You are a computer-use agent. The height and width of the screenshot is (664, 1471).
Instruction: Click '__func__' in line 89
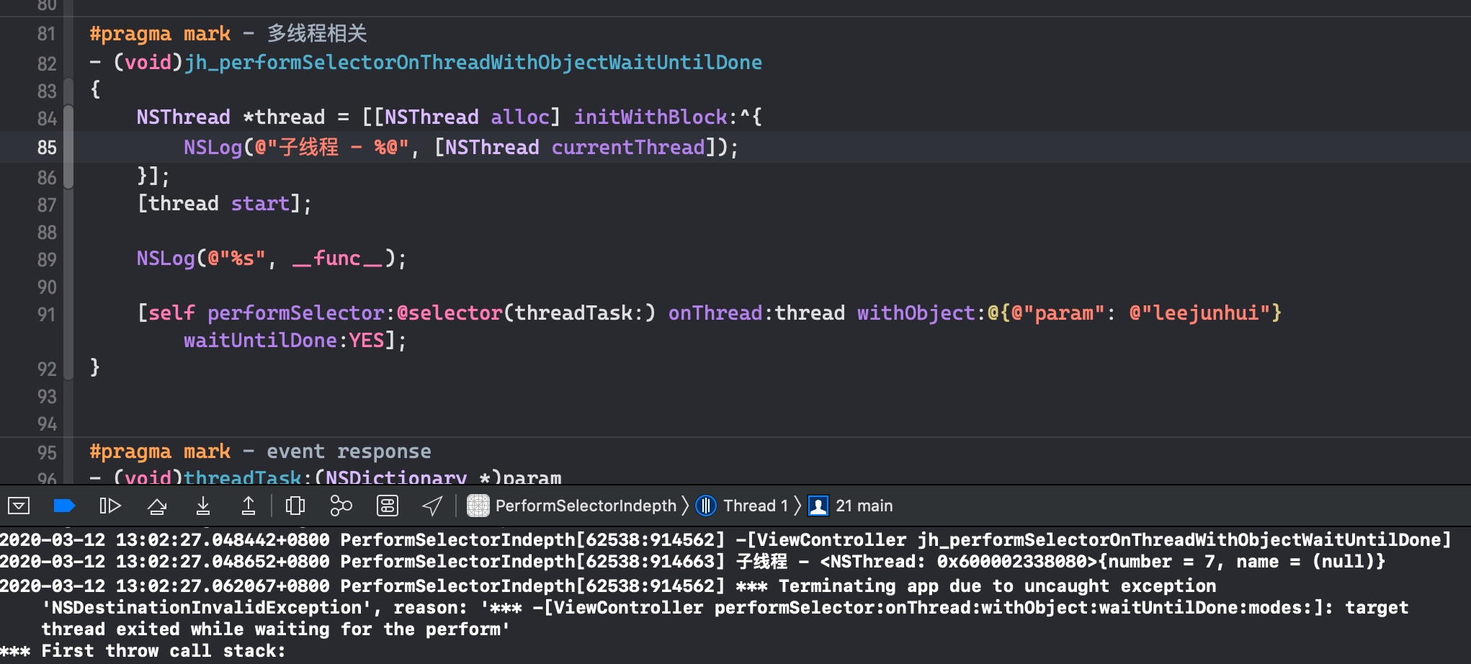(x=338, y=258)
